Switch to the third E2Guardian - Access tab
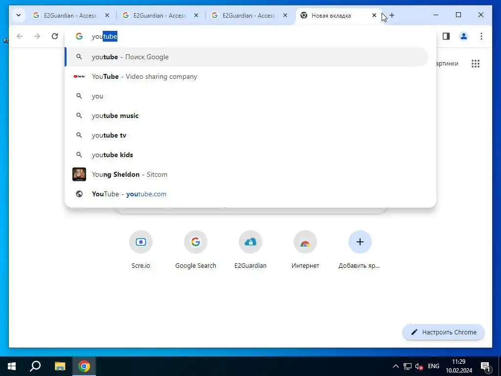 tap(249, 15)
